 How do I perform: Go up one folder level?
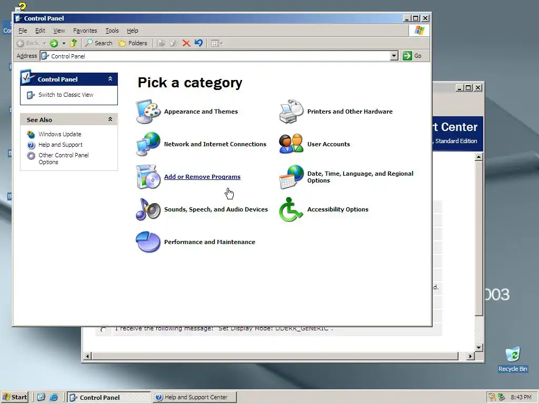click(74, 43)
